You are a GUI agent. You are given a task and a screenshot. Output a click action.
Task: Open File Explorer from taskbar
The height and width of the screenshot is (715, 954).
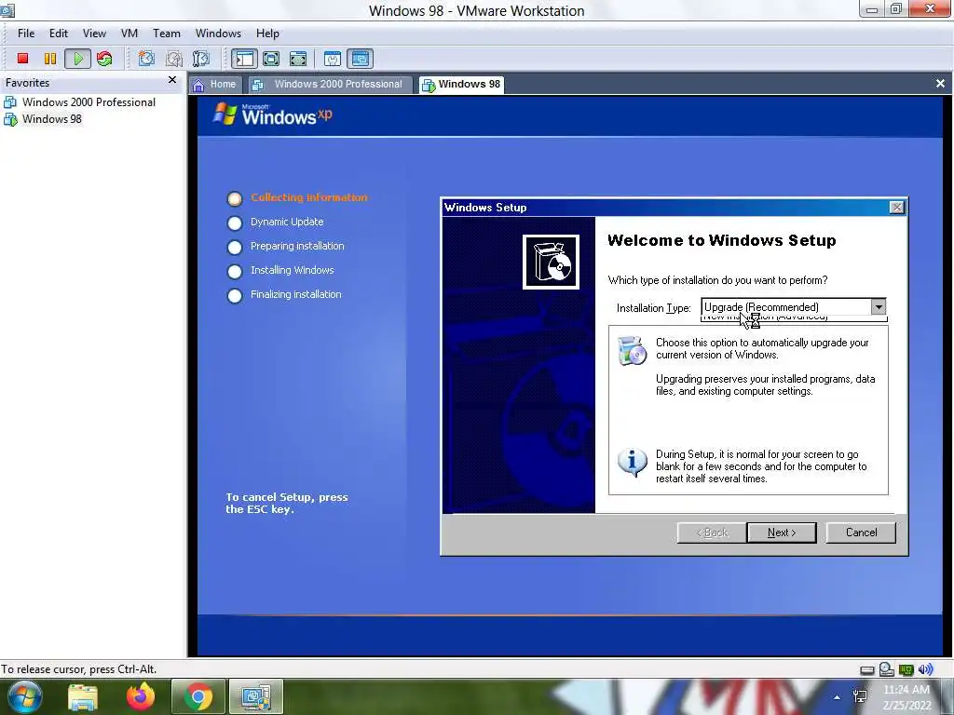pyautogui.click(x=83, y=696)
